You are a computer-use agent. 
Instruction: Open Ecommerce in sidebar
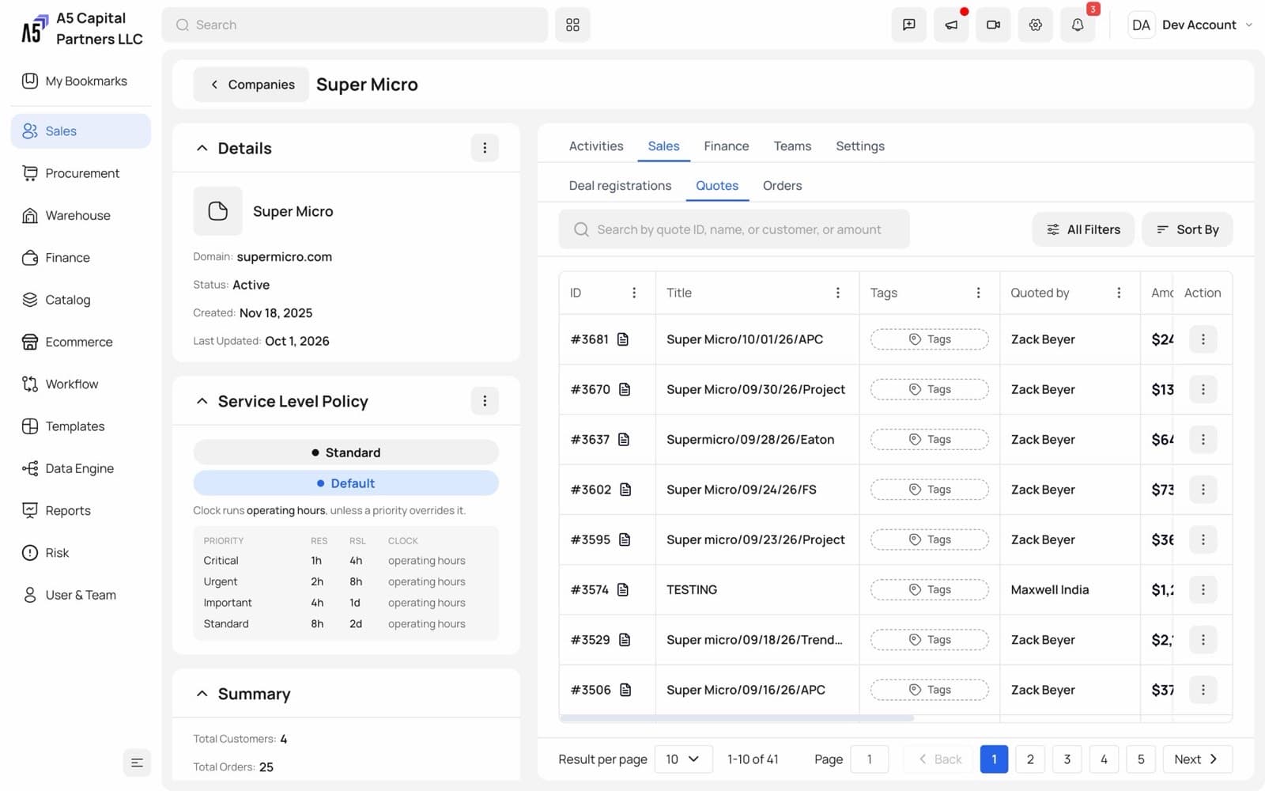[x=81, y=342]
